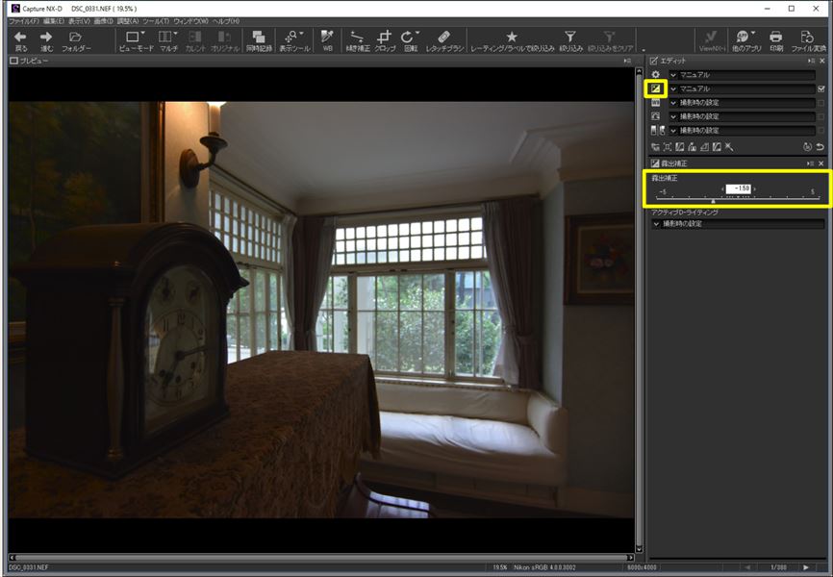Open the ヘルプ(H) menu
The width and height of the screenshot is (833, 577).
click(x=226, y=21)
